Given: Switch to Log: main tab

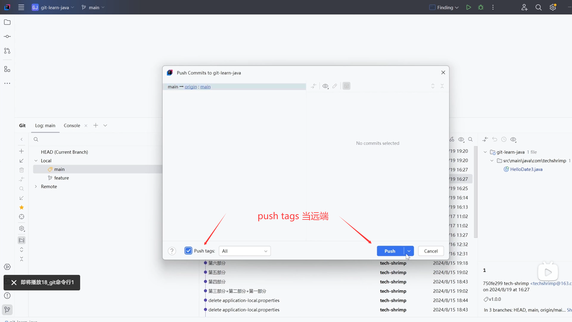Looking at the screenshot, I should tap(45, 126).
